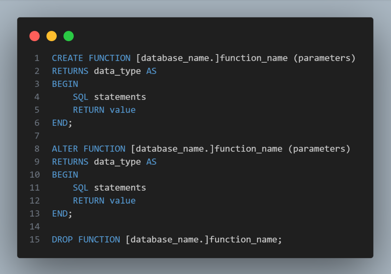
Task: Click the CREATE keyword on line 1
Action: pyautogui.click(x=67, y=58)
